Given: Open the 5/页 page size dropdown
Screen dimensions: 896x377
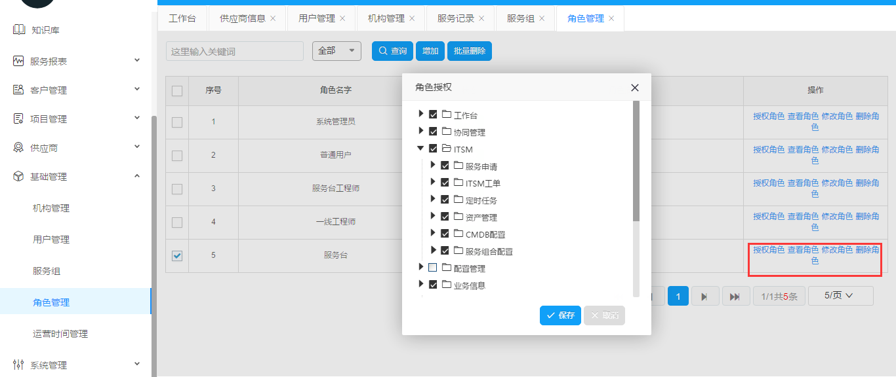Looking at the screenshot, I should coord(840,296).
